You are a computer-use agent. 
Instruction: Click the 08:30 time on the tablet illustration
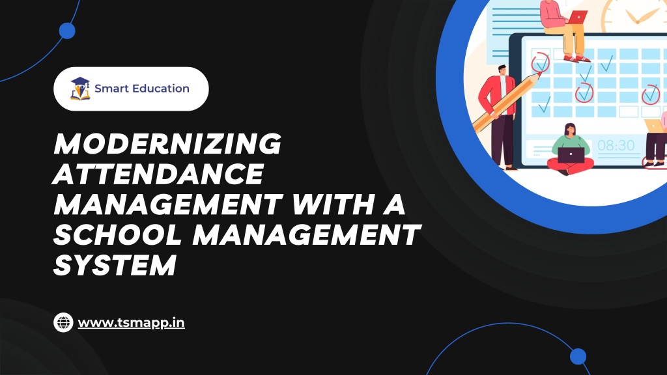(x=616, y=145)
